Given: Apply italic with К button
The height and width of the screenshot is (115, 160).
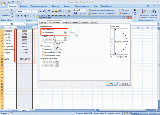Looking at the screenshot, I should pos(21,16).
